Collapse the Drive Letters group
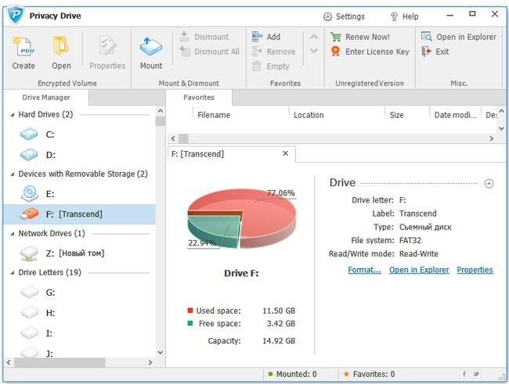 point(13,273)
